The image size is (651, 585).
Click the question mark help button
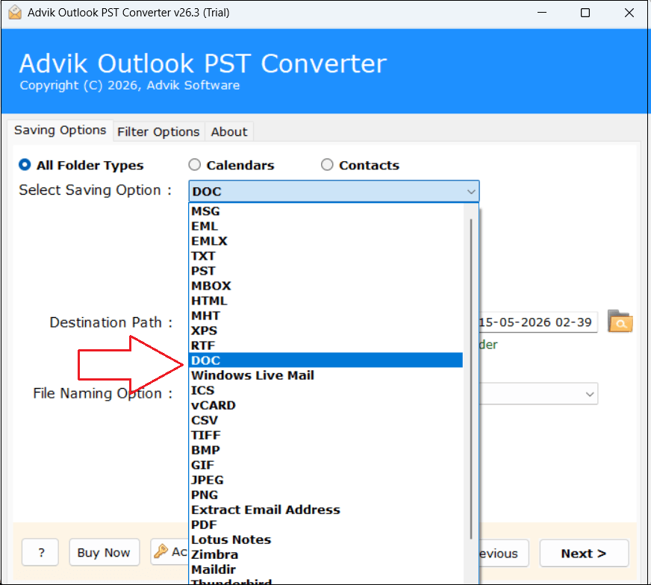(40, 553)
